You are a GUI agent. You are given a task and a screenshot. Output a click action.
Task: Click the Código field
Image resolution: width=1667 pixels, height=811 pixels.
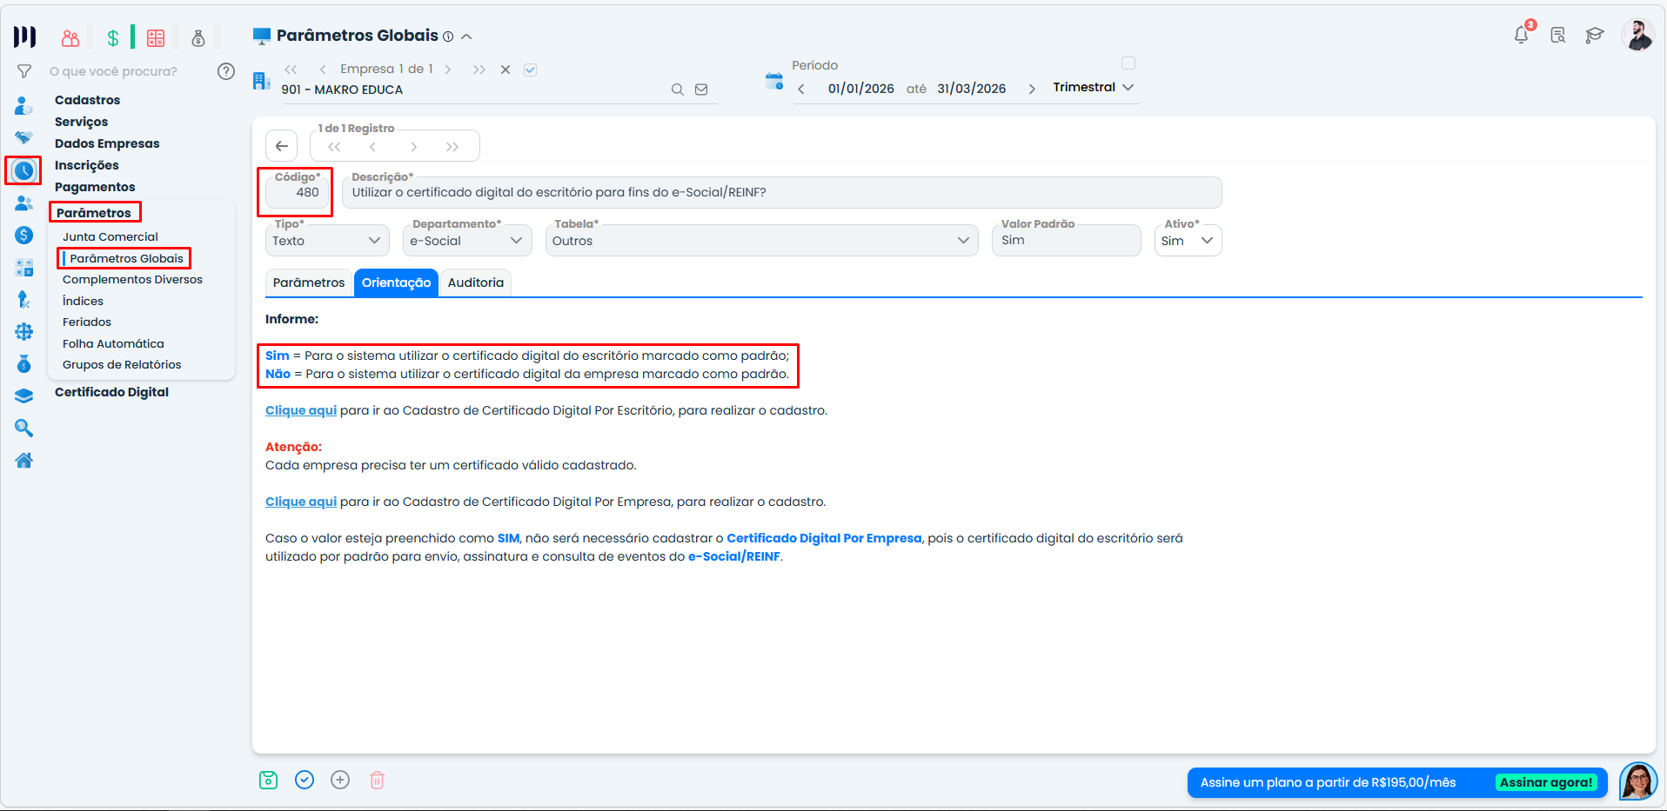[296, 192]
